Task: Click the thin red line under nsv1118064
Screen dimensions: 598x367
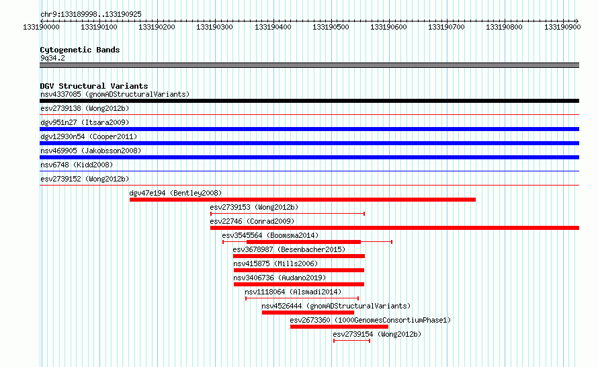Action: [x=302, y=298]
